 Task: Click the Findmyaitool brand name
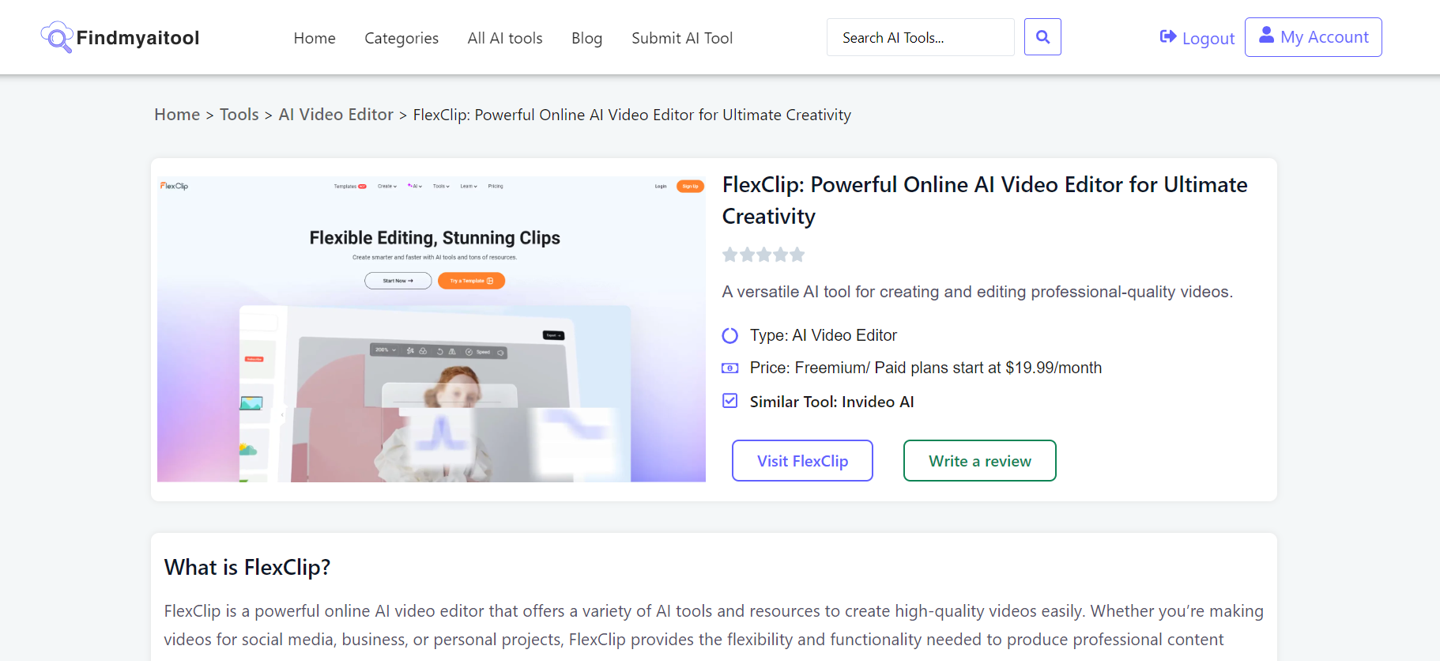tap(138, 38)
